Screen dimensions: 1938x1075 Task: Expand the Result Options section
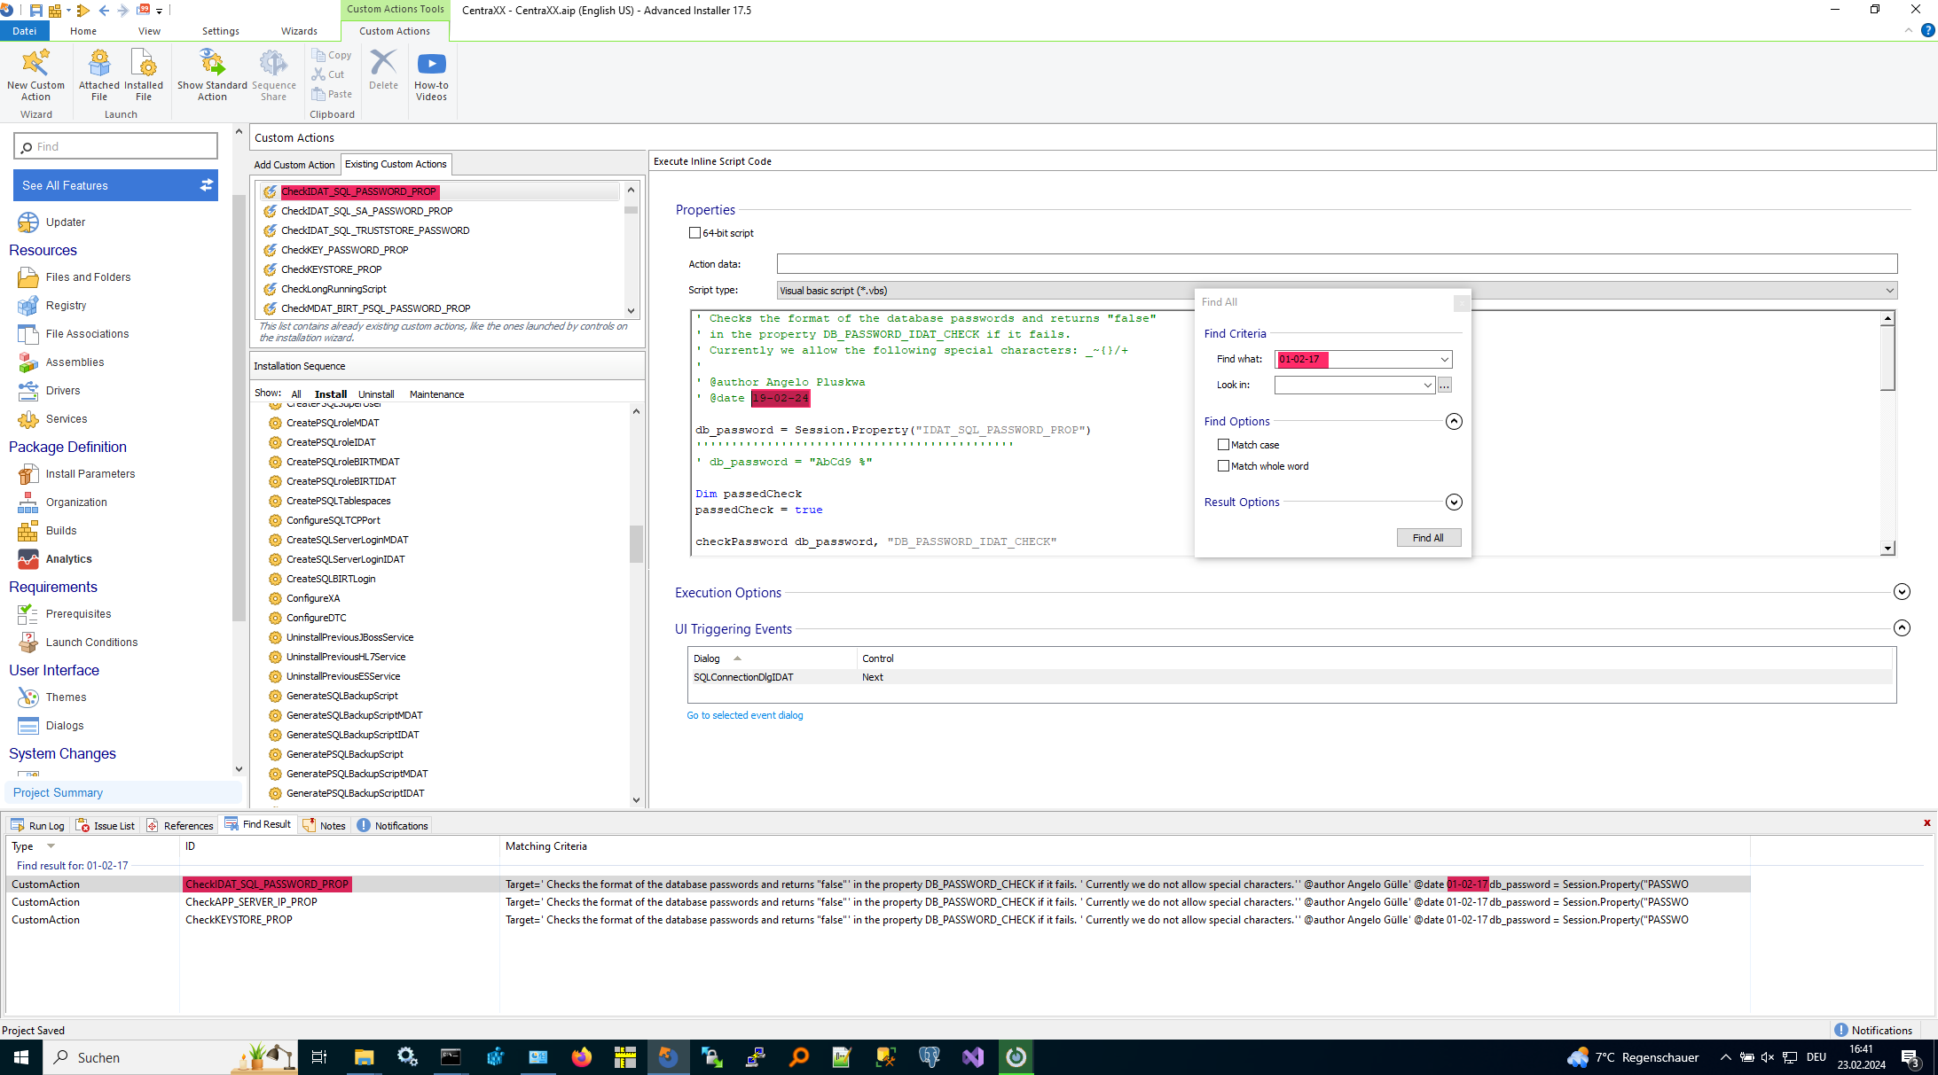[x=1453, y=502]
